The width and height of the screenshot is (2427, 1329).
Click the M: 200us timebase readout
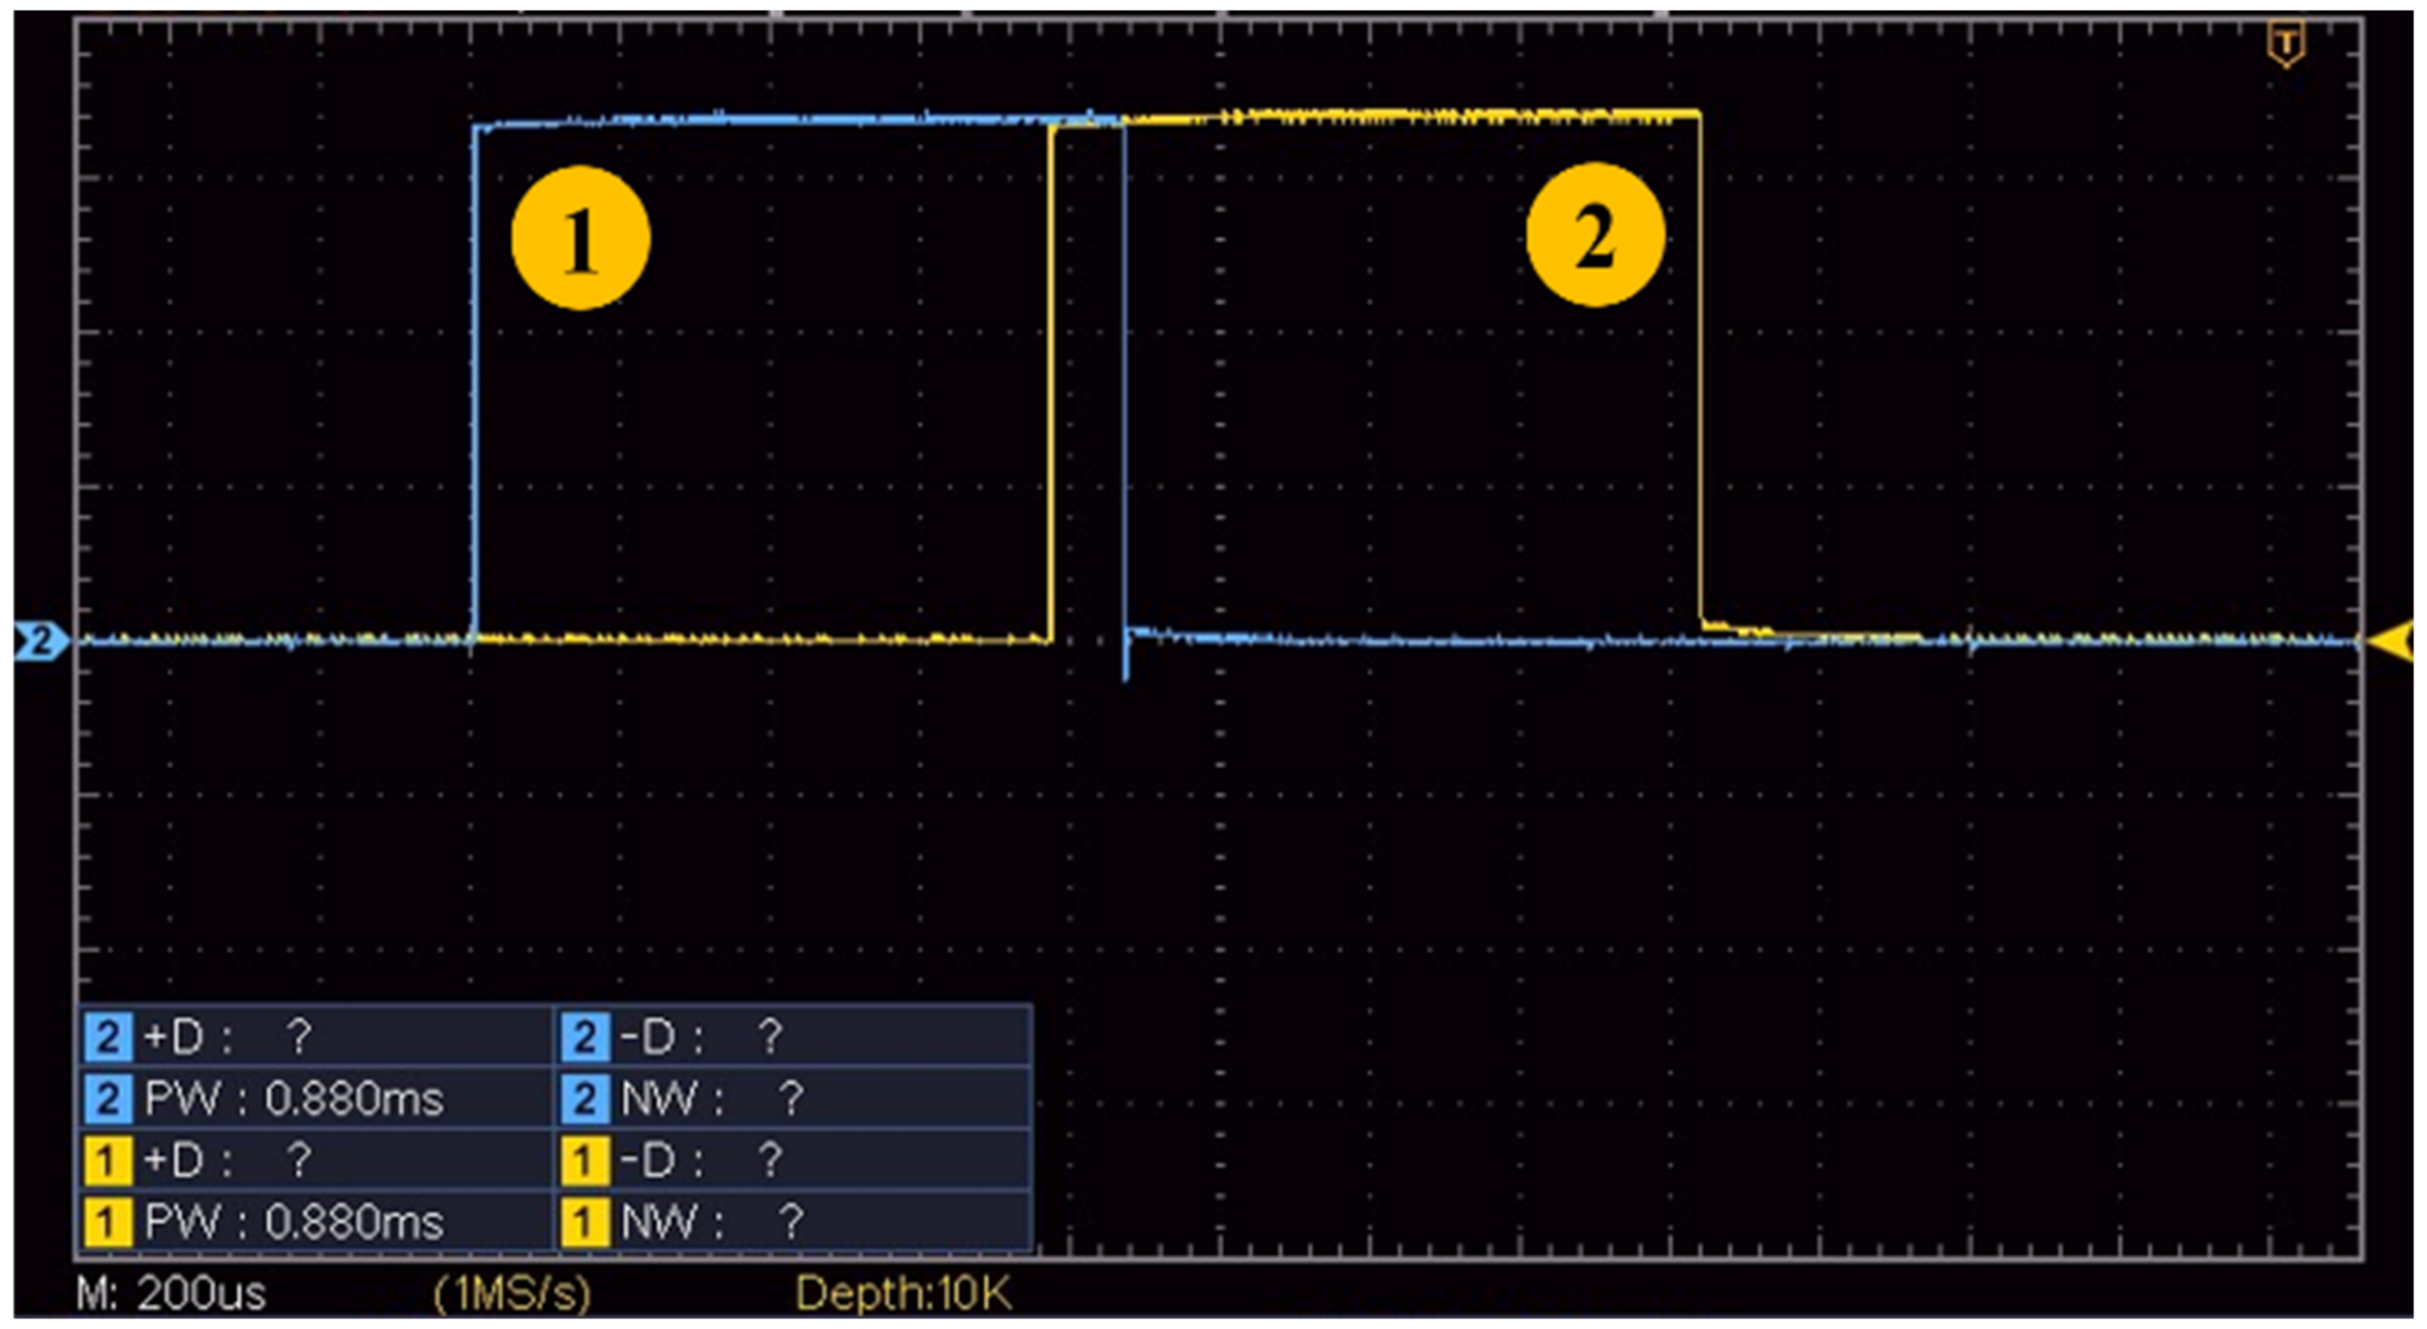[172, 1293]
